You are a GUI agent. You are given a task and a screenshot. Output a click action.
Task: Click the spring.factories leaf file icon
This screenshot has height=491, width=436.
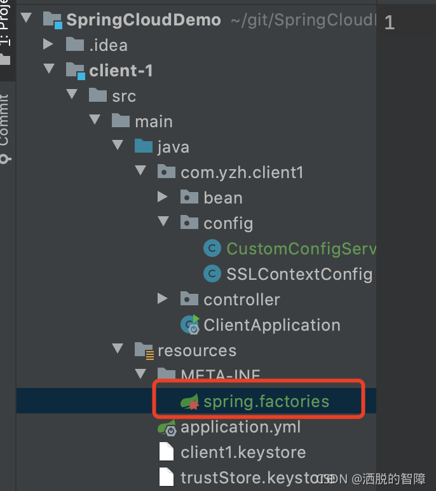(189, 401)
